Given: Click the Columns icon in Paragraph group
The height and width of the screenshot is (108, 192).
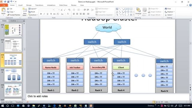Looking at the screenshot, I should (88, 14).
